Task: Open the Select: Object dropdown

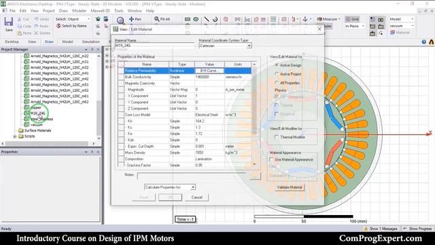Action: [73, 19]
